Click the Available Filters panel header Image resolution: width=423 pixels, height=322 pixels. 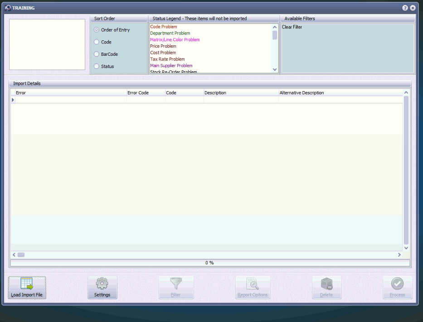tap(348, 18)
